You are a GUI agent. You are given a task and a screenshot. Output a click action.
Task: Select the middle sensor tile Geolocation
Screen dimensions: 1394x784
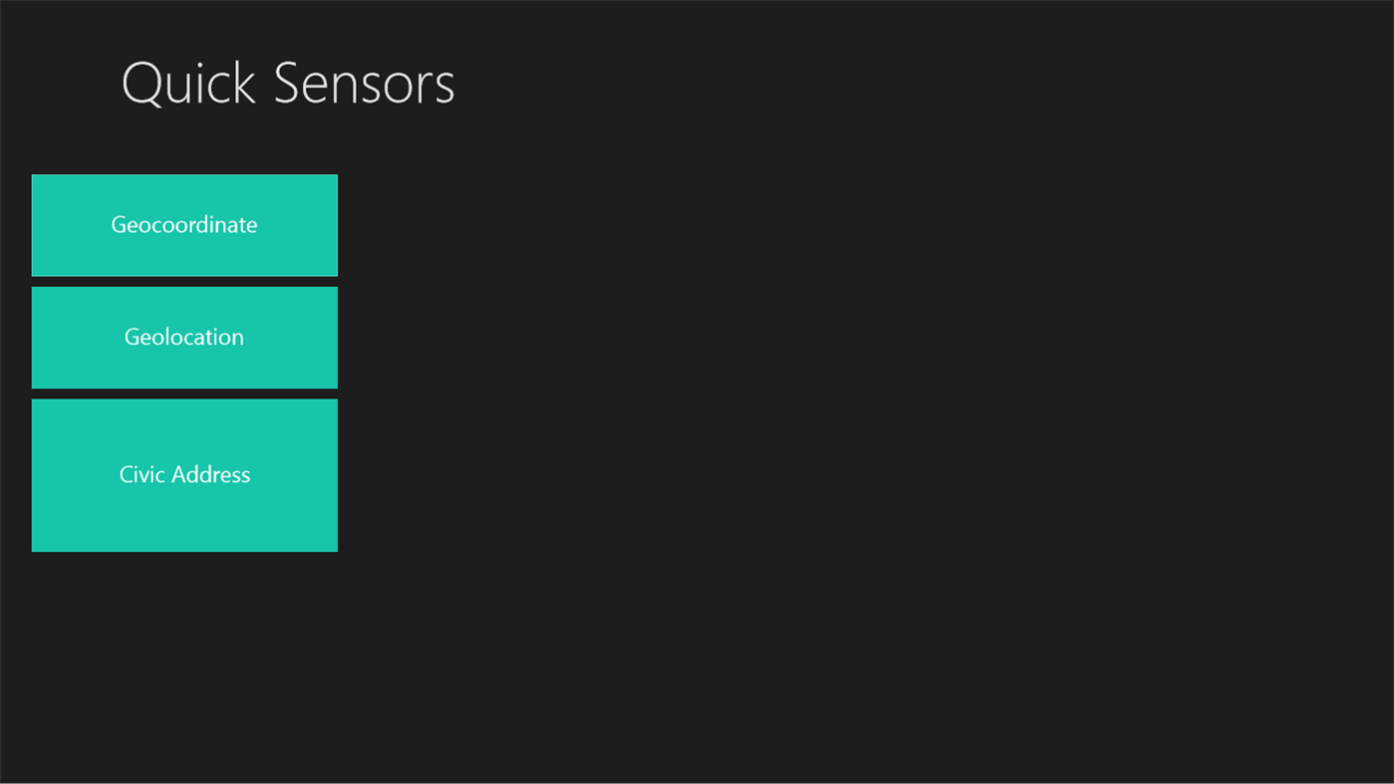(184, 337)
